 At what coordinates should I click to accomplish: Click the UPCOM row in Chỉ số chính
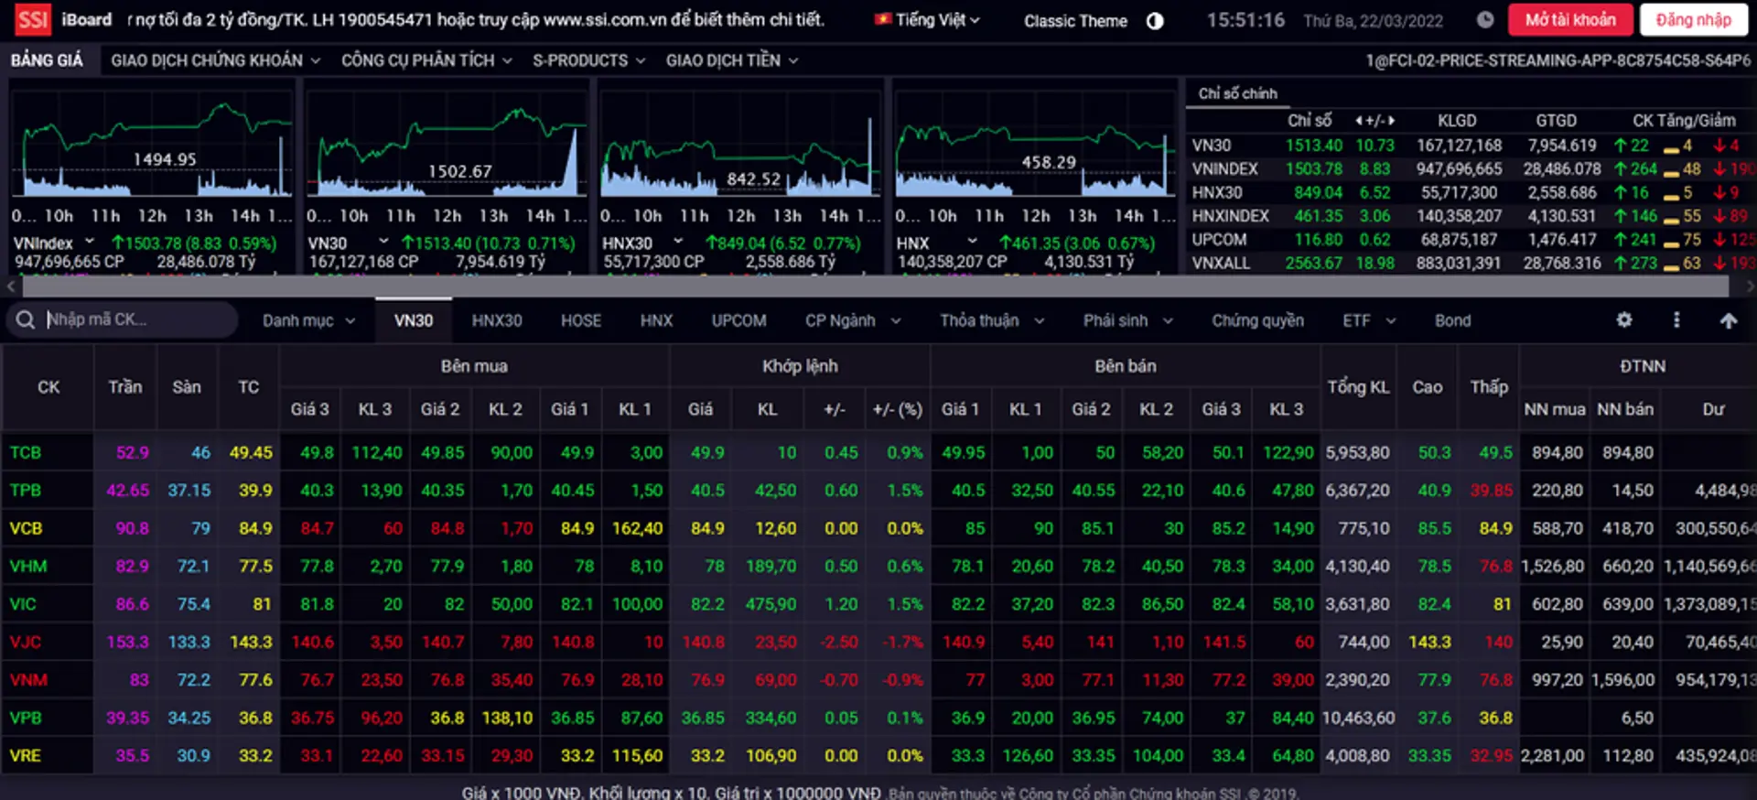(1471, 240)
